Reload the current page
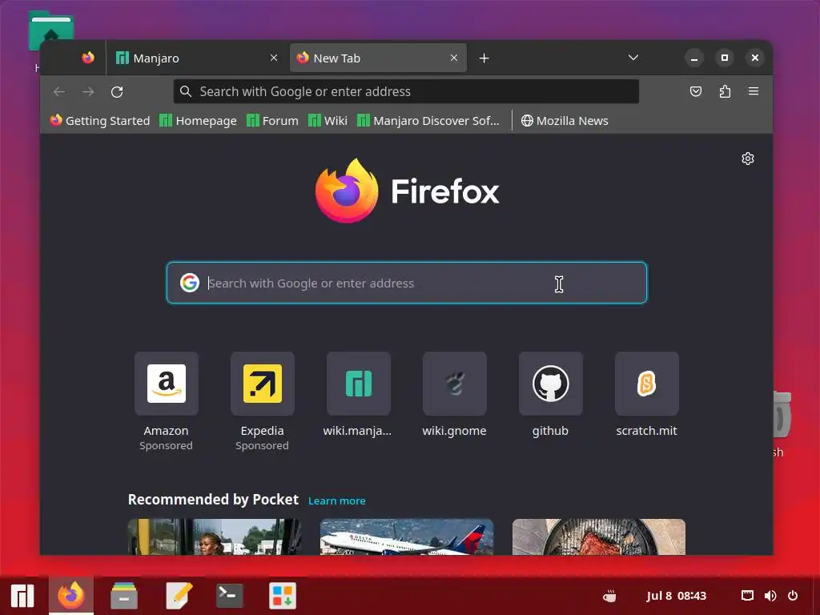The height and width of the screenshot is (615, 820). tap(117, 92)
